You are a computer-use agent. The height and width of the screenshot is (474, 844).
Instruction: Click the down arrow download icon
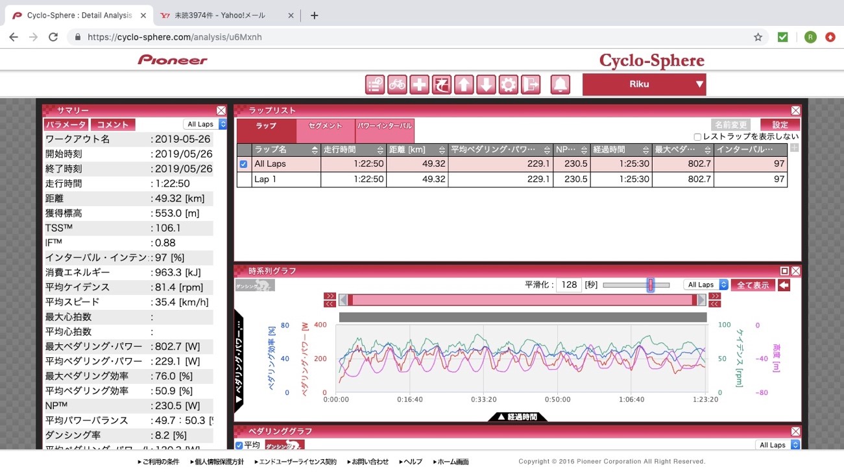(x=486, y=85)
